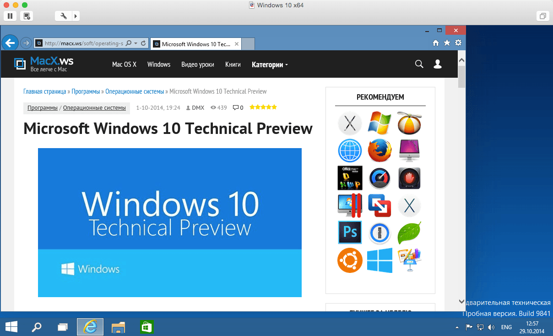
Task: Open the Windows navigation menu item
Action: pyautogui.click(x=159, y=64)
